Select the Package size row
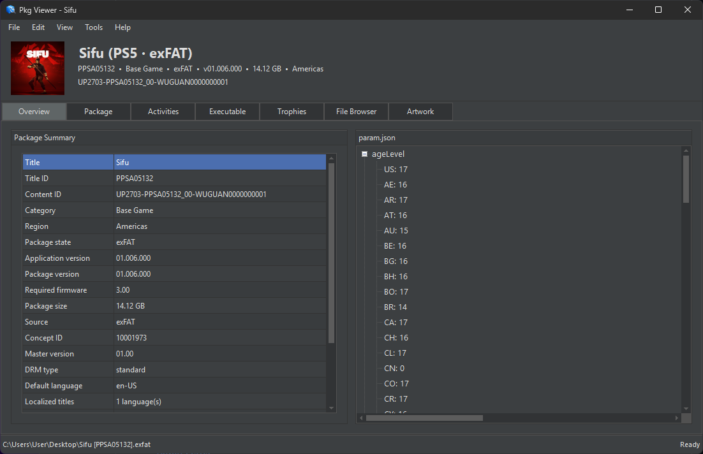 coord(174,306)
